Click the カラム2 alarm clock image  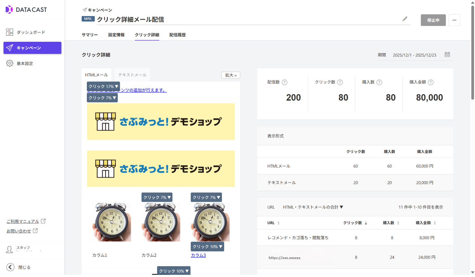160,222
